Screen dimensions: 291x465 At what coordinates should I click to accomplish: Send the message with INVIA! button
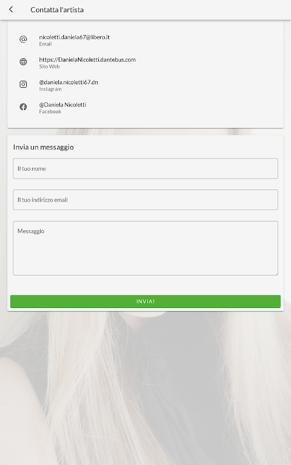(145, 301)
